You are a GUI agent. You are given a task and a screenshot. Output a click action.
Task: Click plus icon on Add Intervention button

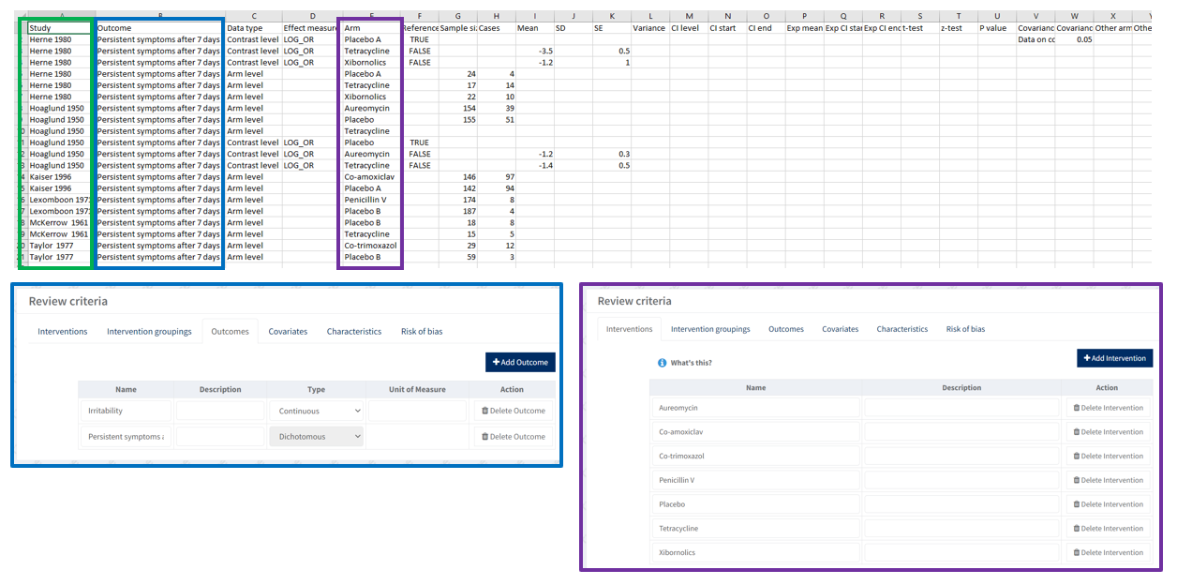pos(1087,358)
